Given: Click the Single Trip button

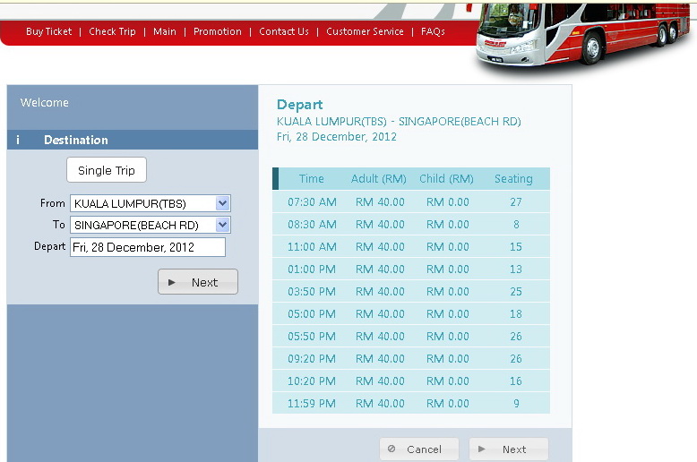Looking at the screenshot, I should click(x=107, y=170).
